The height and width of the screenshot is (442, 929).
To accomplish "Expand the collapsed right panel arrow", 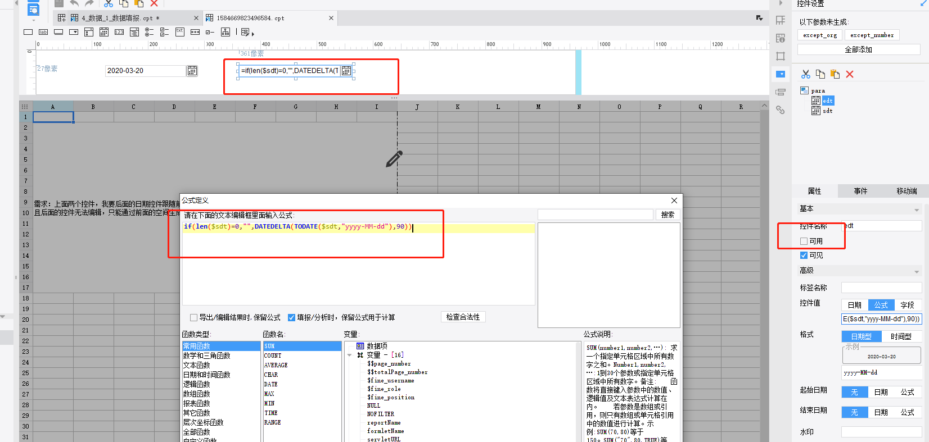I will click(781, 3).
